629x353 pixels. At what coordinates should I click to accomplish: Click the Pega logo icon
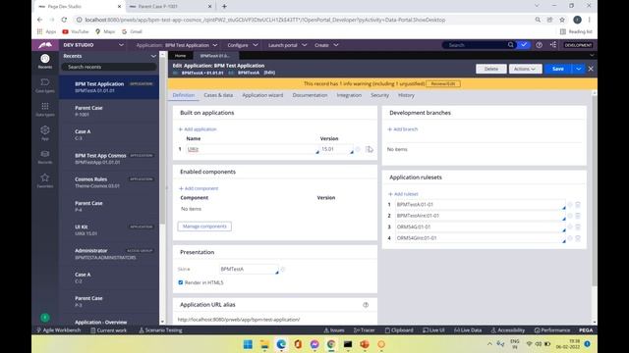point(45,45)
